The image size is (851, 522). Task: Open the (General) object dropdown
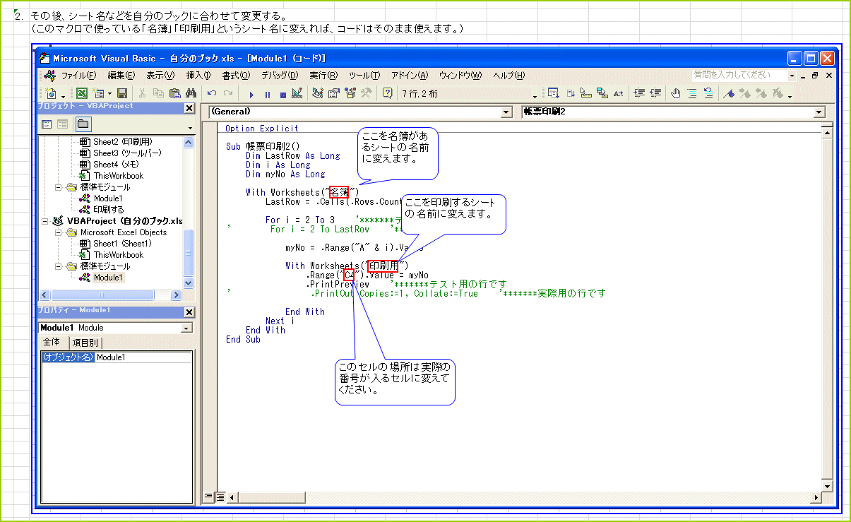(x=506, y=112)
